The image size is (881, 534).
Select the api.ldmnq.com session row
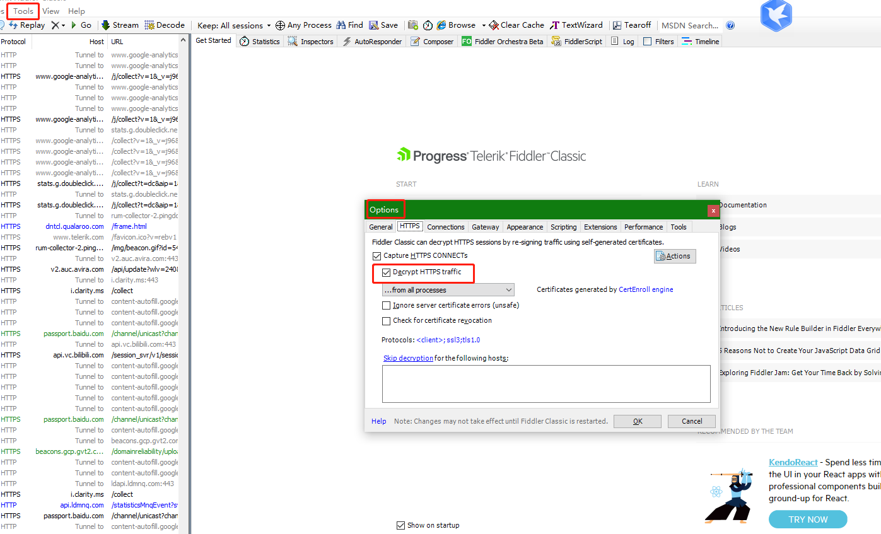coord(89,505)
